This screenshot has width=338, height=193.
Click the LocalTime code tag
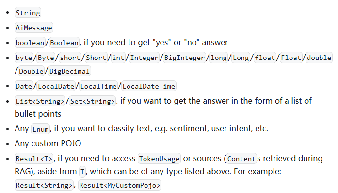98,86
